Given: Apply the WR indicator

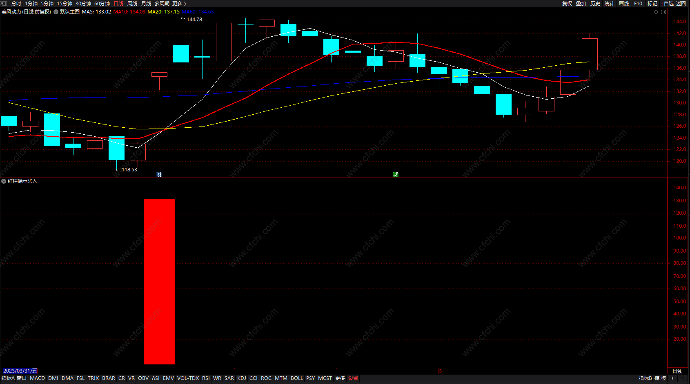Looking at the screenshot, I should pyautogui.click(x=217, y=378).
